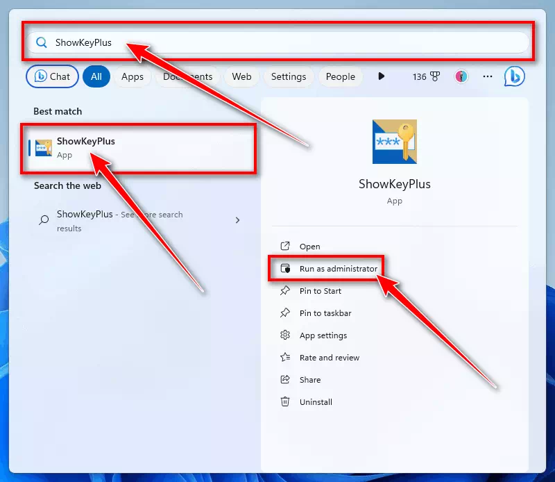Screen dimensions: 555x482
Task: Open Bing Chat filter pill
Action: [53, 76]
